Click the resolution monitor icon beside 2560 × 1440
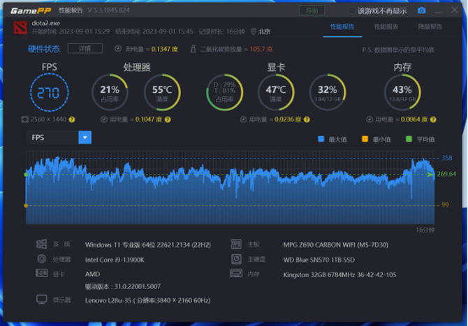 (x=24, y=119)
